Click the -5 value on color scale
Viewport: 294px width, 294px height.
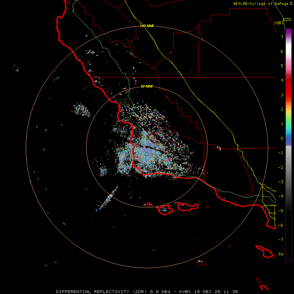281,211
